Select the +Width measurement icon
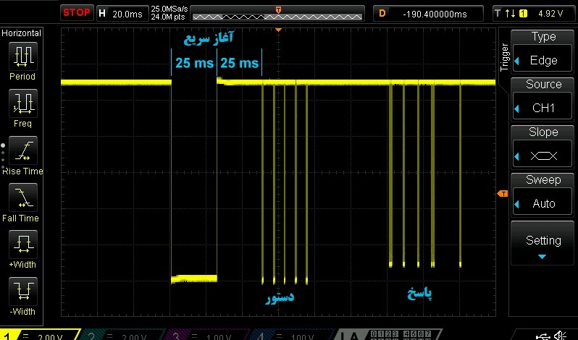Image resolution: width=578 pixels, height=340 pixels. 23,245
